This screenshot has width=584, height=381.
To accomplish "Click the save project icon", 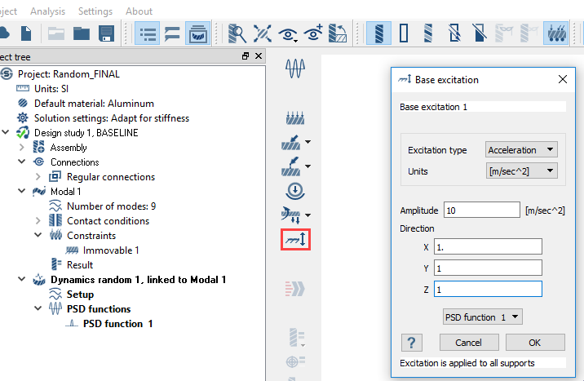I will [106, 33].
